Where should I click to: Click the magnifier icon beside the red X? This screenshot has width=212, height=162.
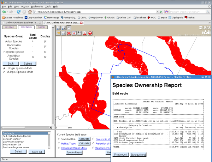pyautogui.click(x=64, y=33)
